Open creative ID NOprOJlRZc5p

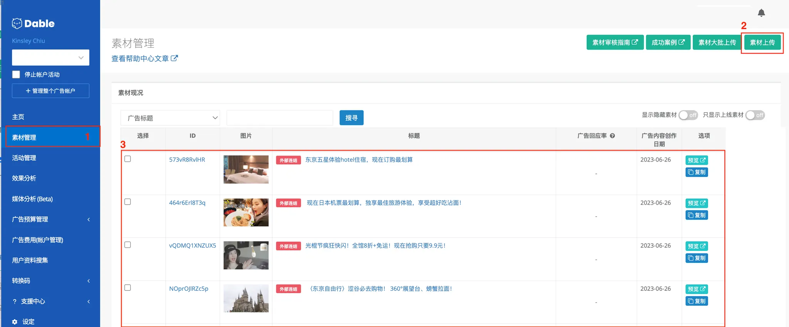(189, 289)
